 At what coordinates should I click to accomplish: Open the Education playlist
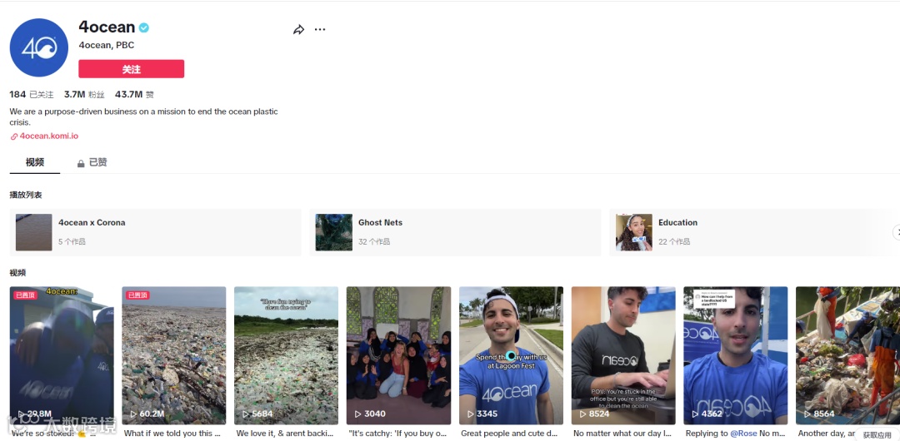click(754, 232)
